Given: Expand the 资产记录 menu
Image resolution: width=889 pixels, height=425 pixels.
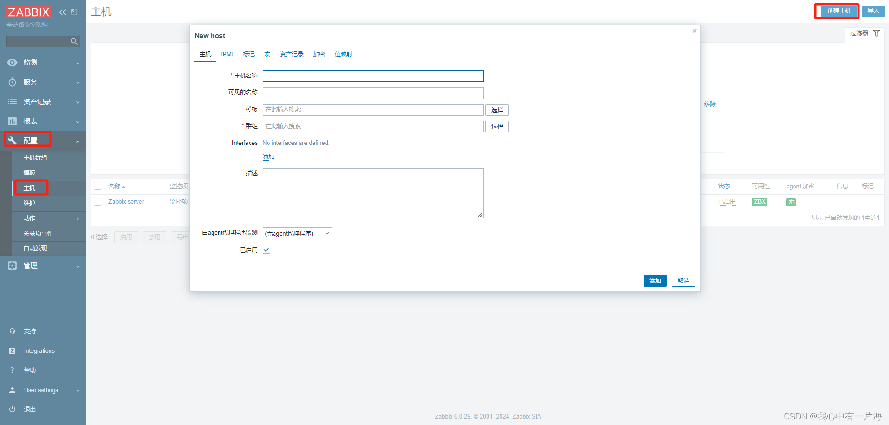Looking at the screenshot, I should click(78, 102).
